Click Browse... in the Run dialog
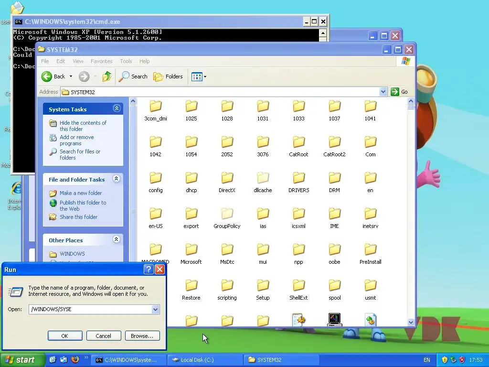489x367 pixels. (142, 336)
